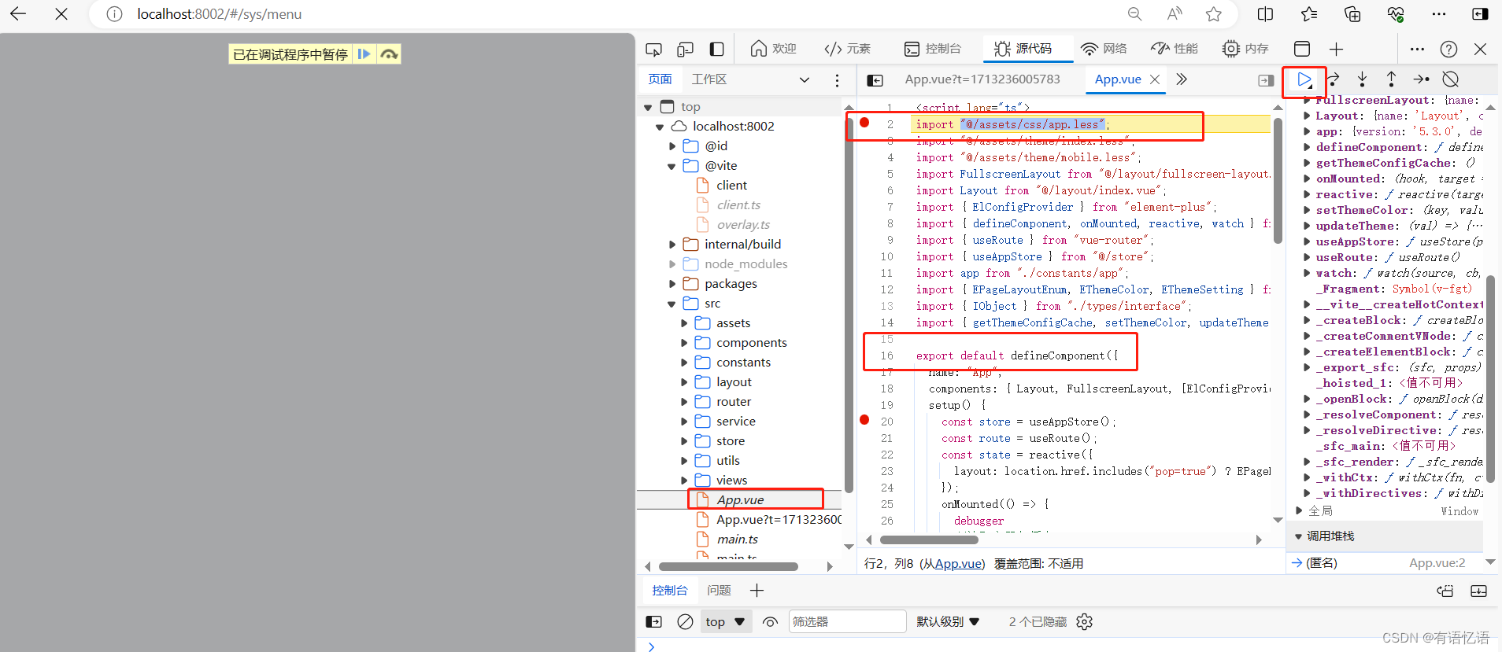Open the 性能 performance tab
1502x652 pixels.
[1175, 49]
